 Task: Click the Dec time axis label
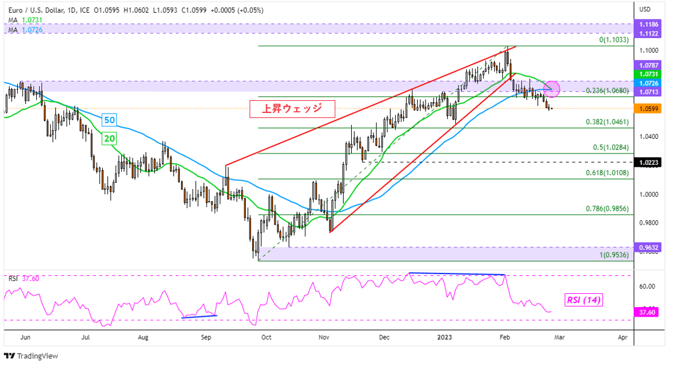(x=384, y=338)
